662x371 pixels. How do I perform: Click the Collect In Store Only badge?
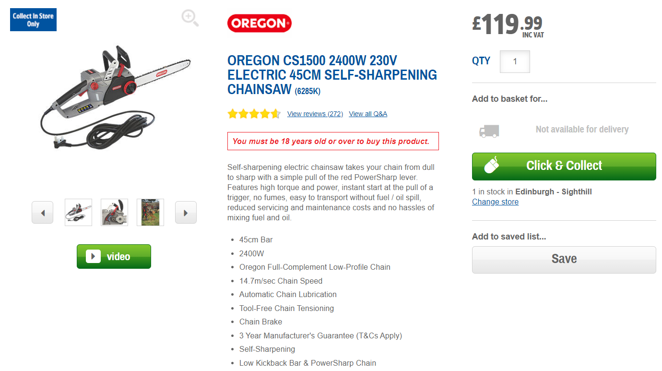pos(33,20)
